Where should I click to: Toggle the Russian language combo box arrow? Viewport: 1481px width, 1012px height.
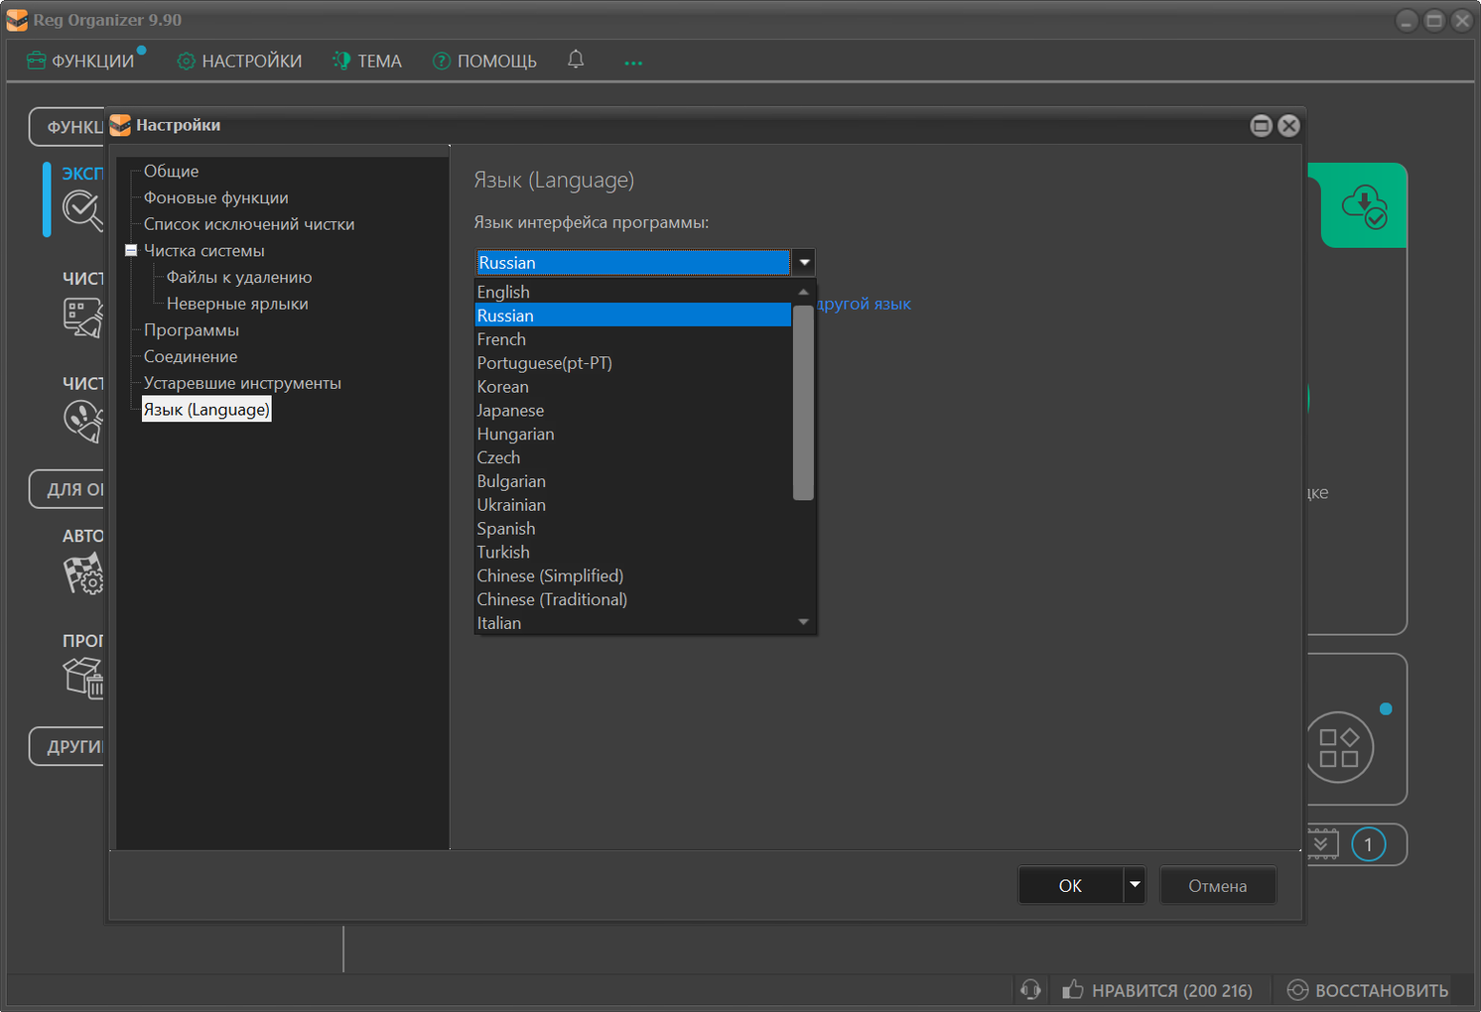point(804,263)
